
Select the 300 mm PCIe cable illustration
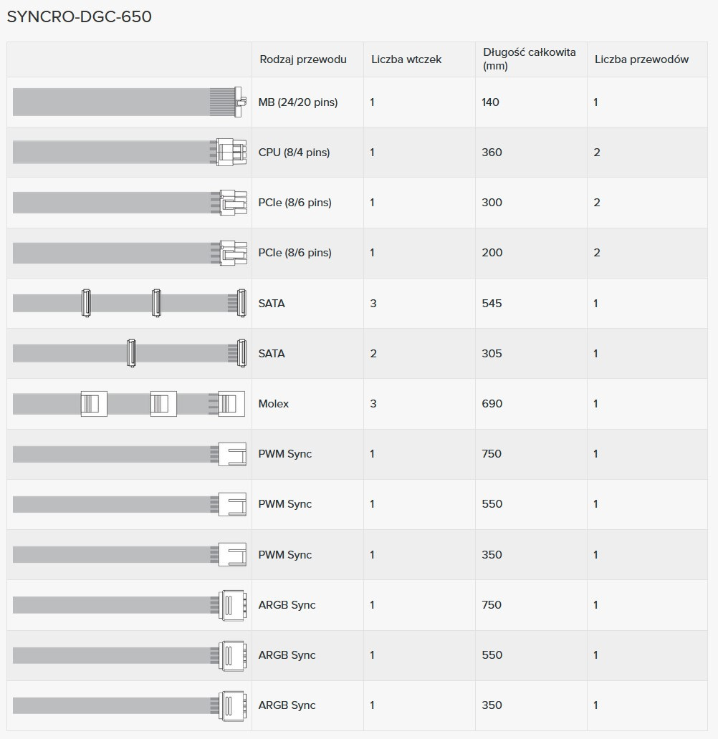[x=129, y=203]
